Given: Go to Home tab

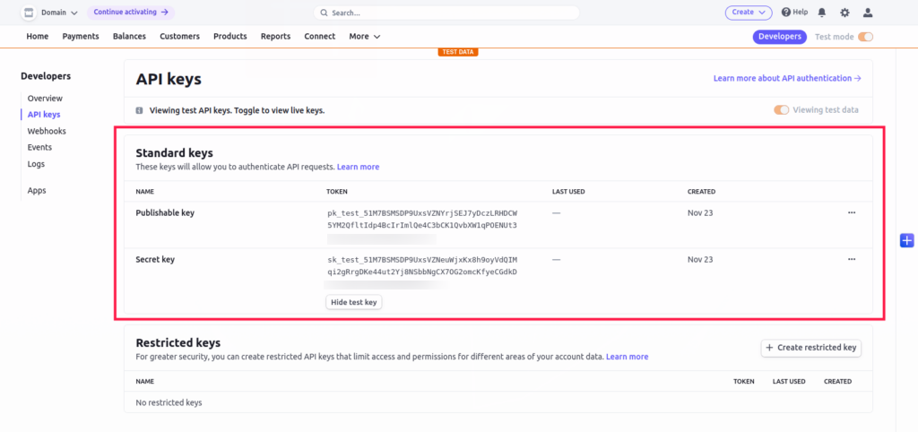Looking at the screenshot, I should coord(38,36).
